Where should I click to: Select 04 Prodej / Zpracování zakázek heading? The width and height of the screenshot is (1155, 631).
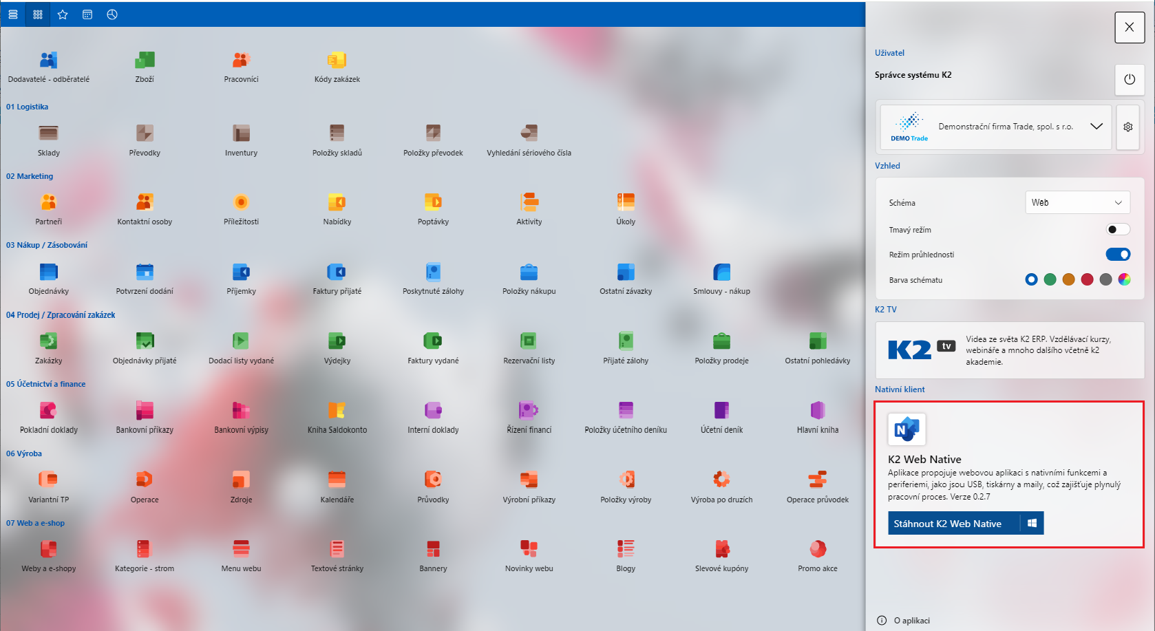coord(61,314)
